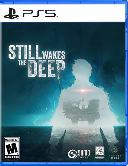Viewport: 128px width, 166px height.
Task: Click the word DEEP in title
Action: pos(47,69)
